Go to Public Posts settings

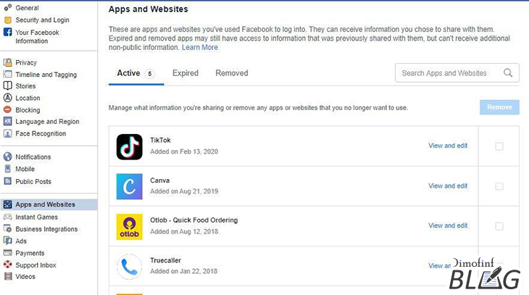click(x=33, y=182)
